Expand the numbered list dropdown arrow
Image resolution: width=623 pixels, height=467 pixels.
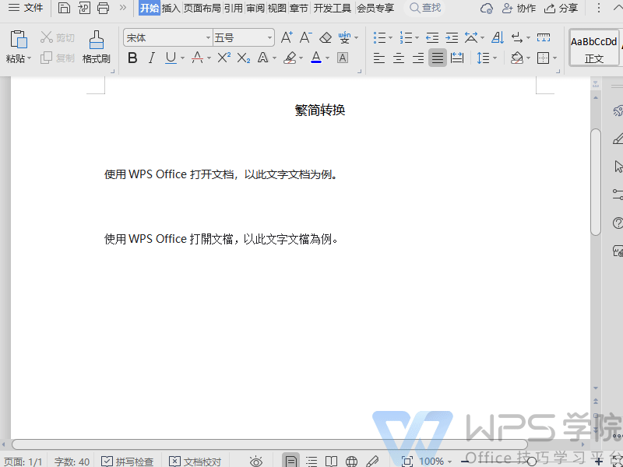pyautogui.click(x=417, y=38)
